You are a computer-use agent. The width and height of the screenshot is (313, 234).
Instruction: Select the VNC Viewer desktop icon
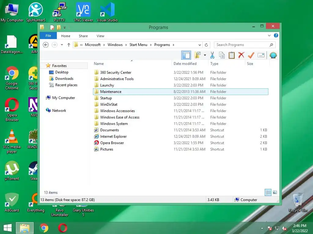[x=83, y=12]
